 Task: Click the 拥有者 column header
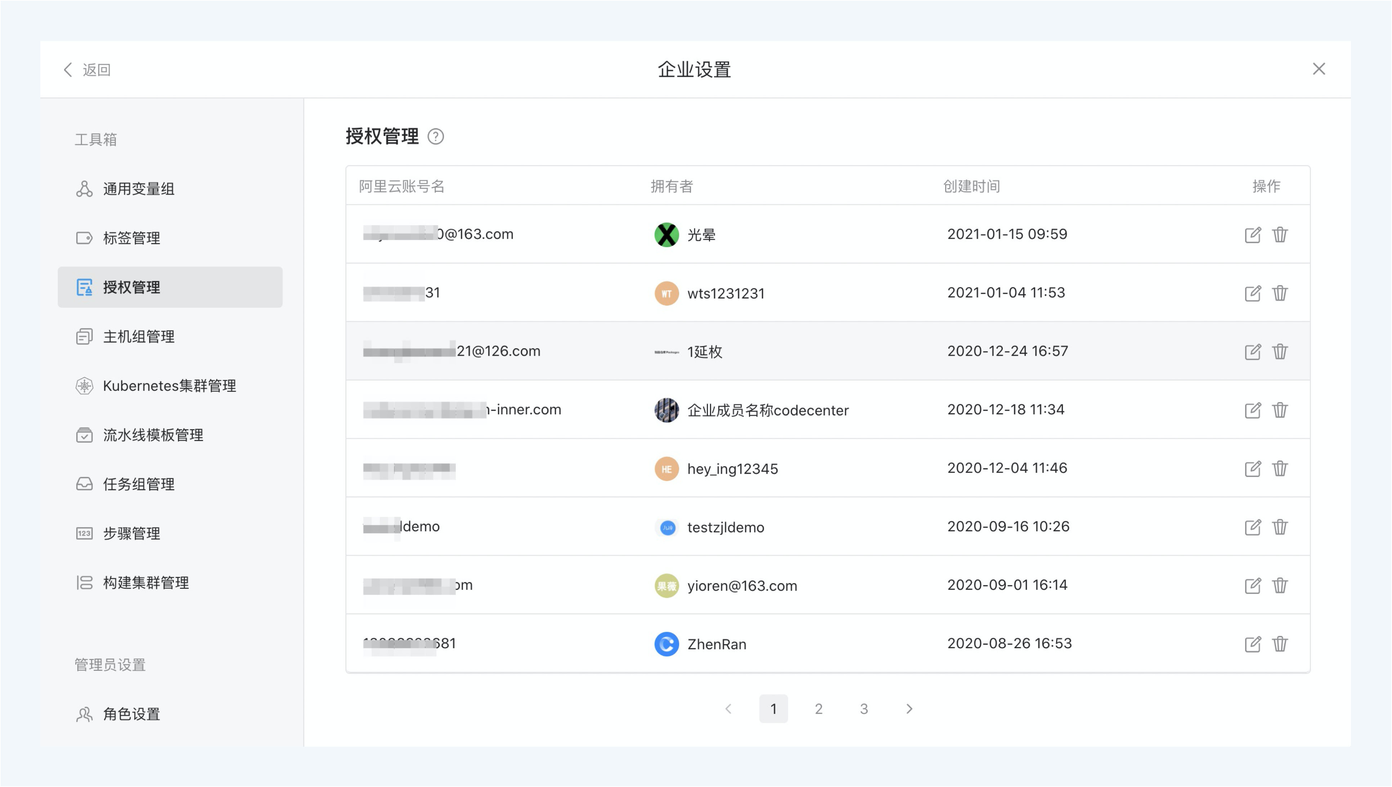pos(672,186)
